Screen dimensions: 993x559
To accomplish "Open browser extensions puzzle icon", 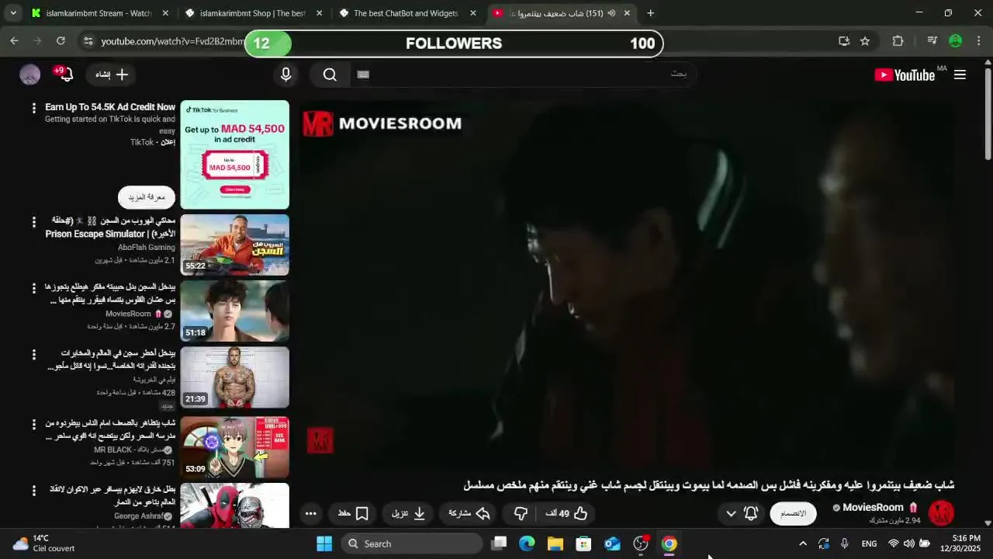I will click(898, 41).
